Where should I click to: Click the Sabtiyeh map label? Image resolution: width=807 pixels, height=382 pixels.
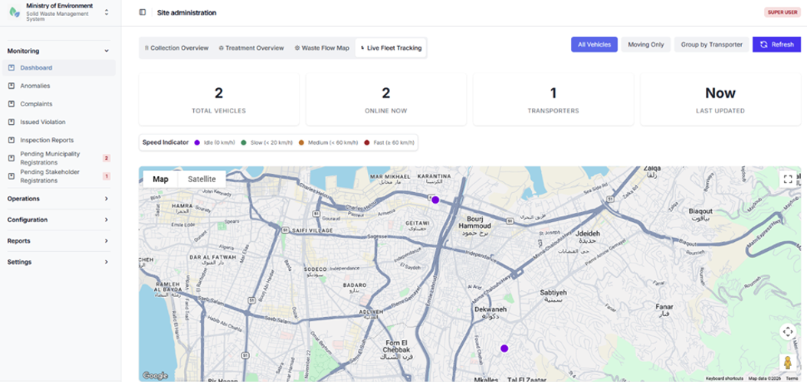point(553,295)
